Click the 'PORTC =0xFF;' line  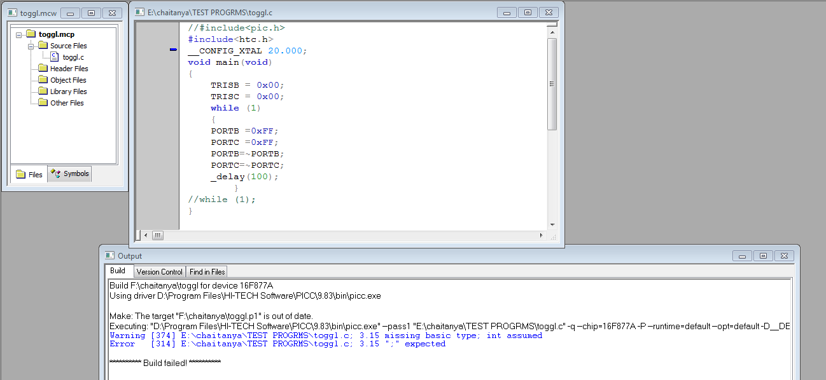coord(244,142)
